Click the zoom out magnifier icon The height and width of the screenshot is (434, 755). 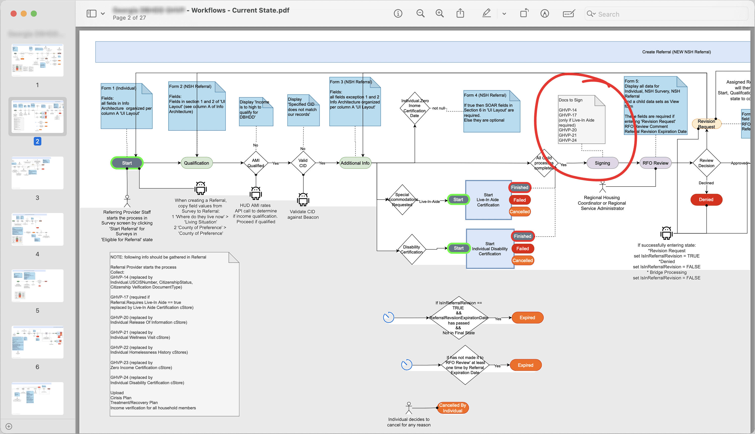pyautogui.click(x=421, y=14)
